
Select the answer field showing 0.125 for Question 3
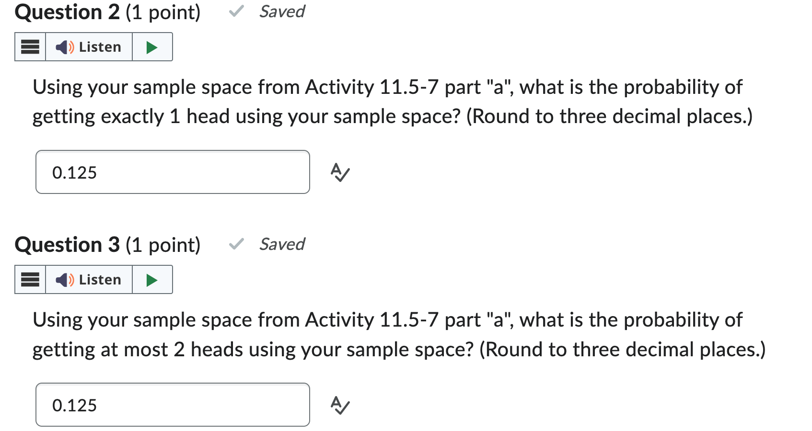coord(173,405)
